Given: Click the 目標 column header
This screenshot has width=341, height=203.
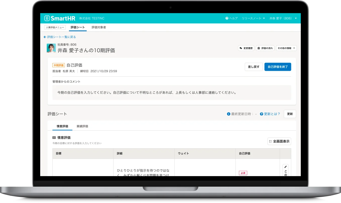Looking at the screenshot, I should 83,154.
